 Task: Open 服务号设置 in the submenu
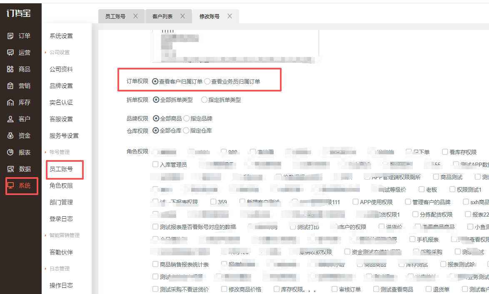(64, 136)
